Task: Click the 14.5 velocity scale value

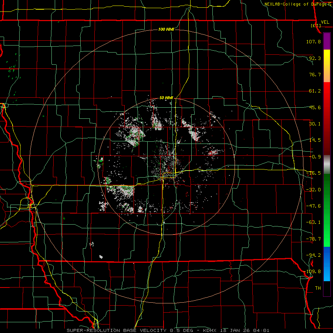Action: pos(315,140)
